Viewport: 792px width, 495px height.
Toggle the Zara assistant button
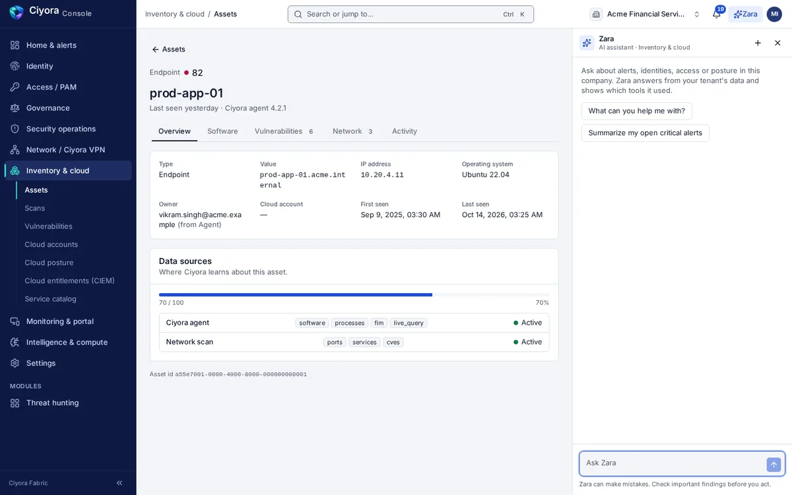pos(745,14)
